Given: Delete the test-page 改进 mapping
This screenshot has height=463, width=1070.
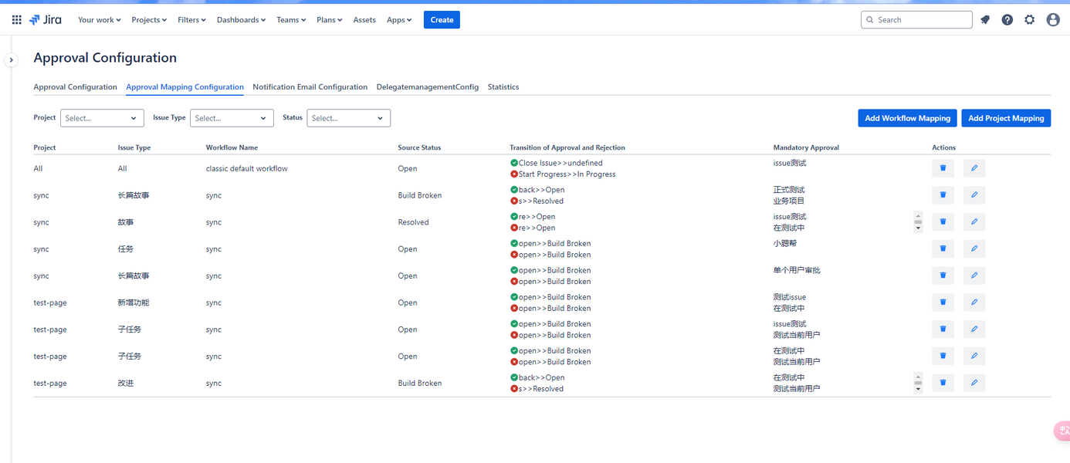Looking at the screenshot, I should (943, 383).
